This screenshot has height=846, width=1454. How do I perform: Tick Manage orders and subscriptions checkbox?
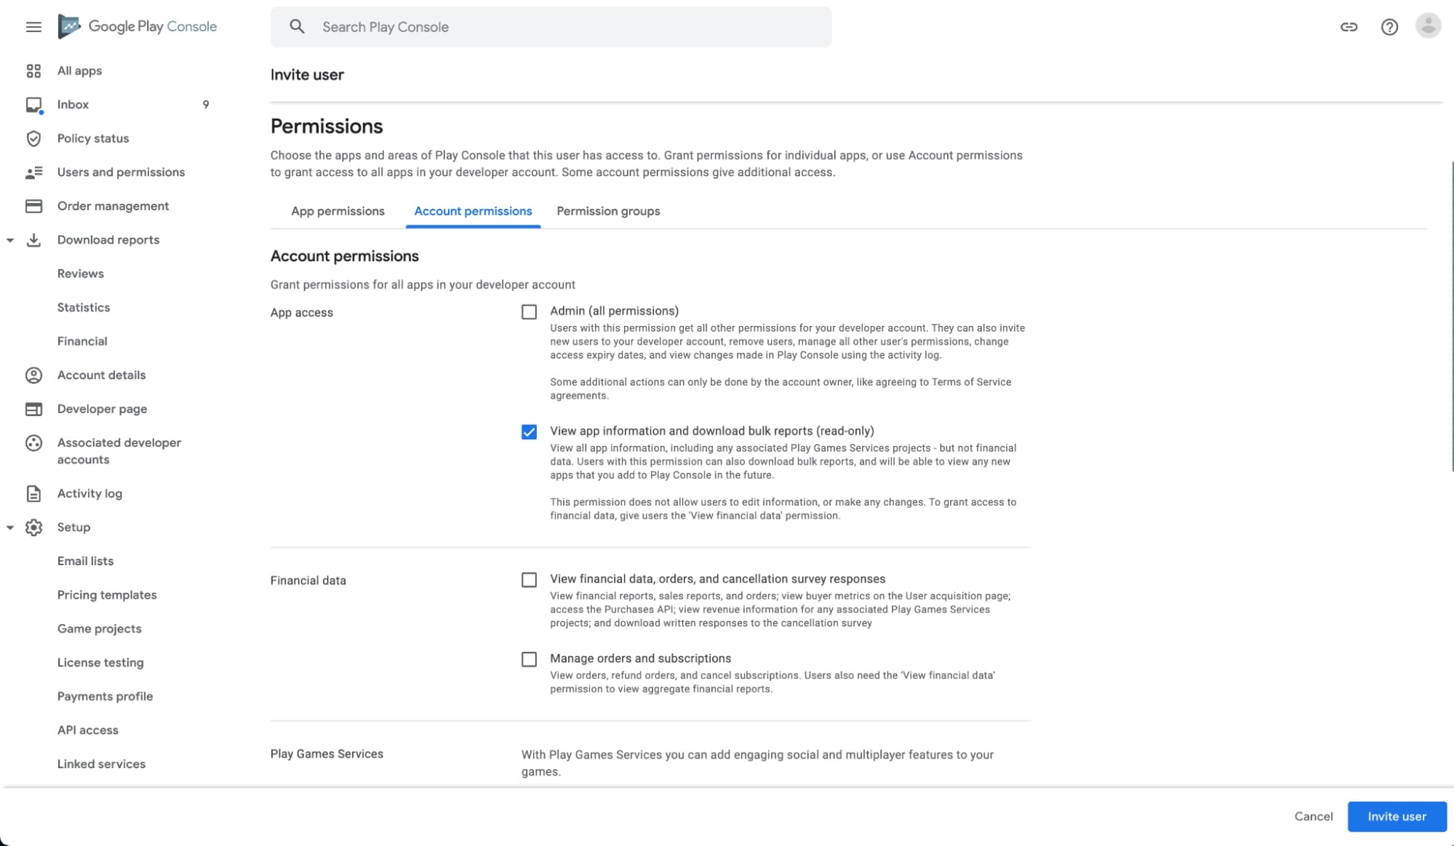(529, 659)
